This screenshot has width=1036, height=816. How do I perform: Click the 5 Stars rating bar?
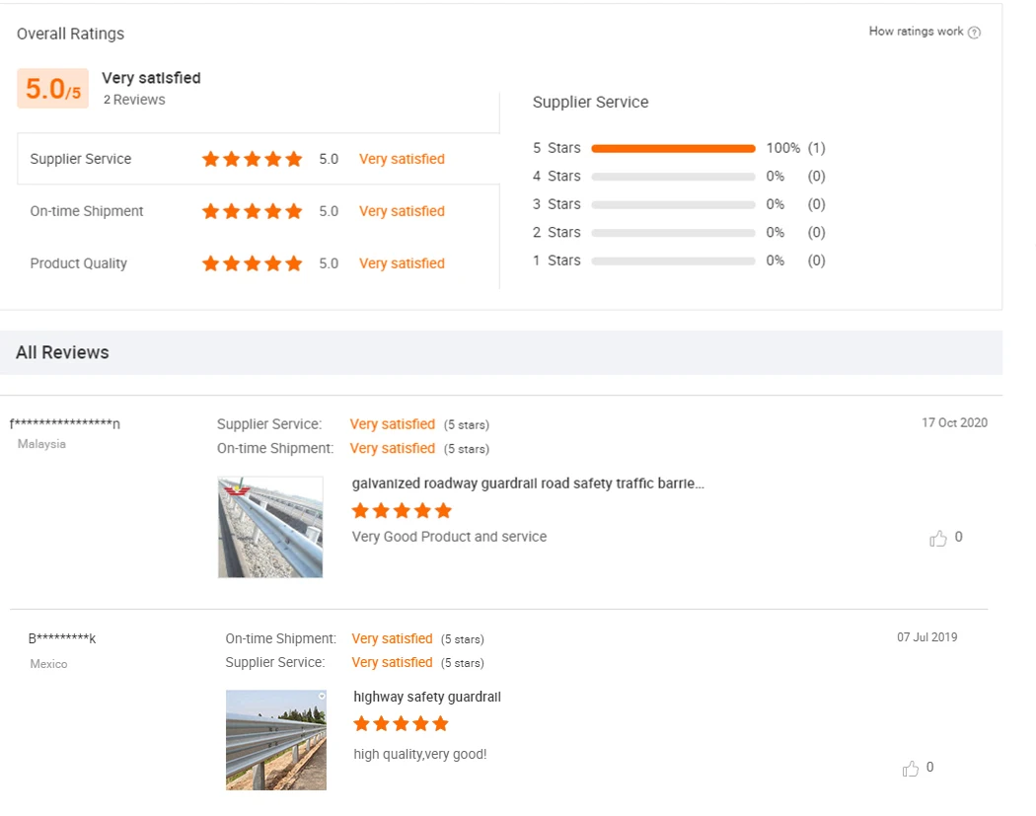[x=673, y=148]
